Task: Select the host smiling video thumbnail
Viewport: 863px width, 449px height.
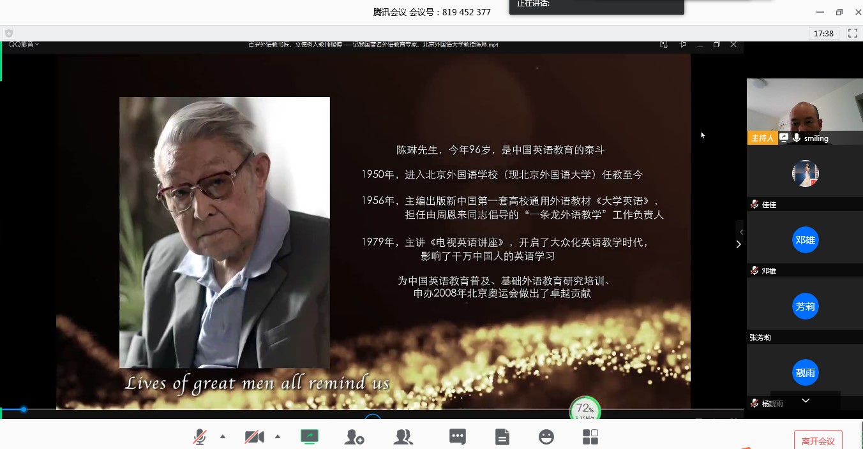Action: 804,107
